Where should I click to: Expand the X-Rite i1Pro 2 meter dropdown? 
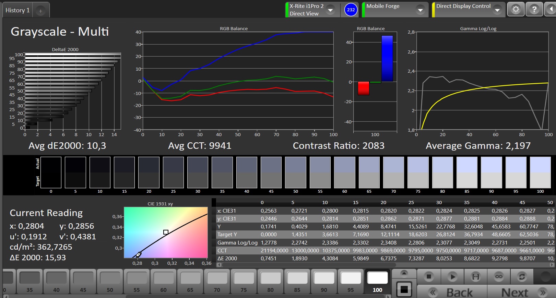click(x=330, y=10)
